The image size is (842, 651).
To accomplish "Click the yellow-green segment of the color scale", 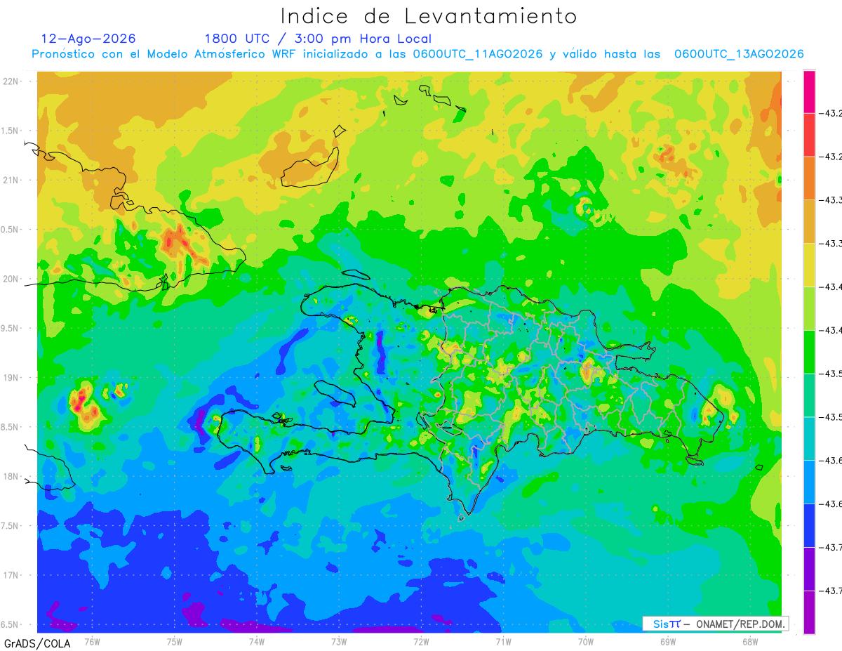I will pos(809,308).
